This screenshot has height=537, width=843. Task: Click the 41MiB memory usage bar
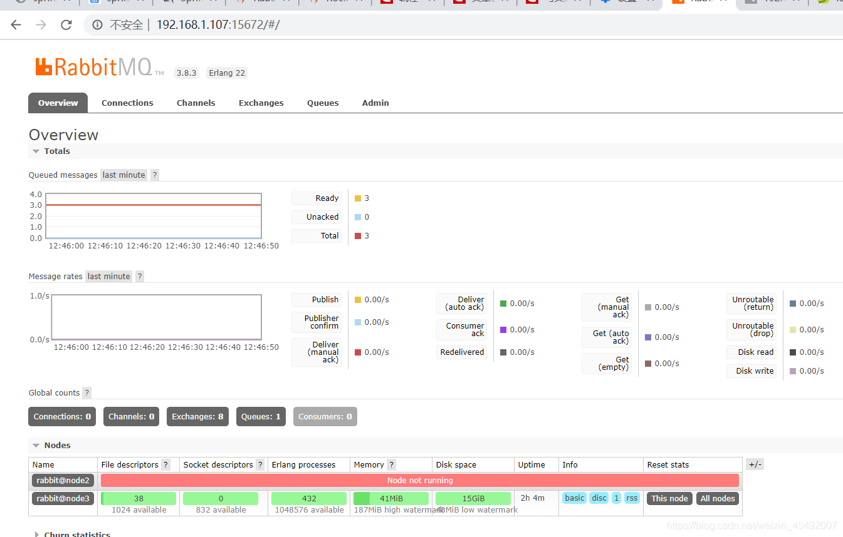click(391, 499)
